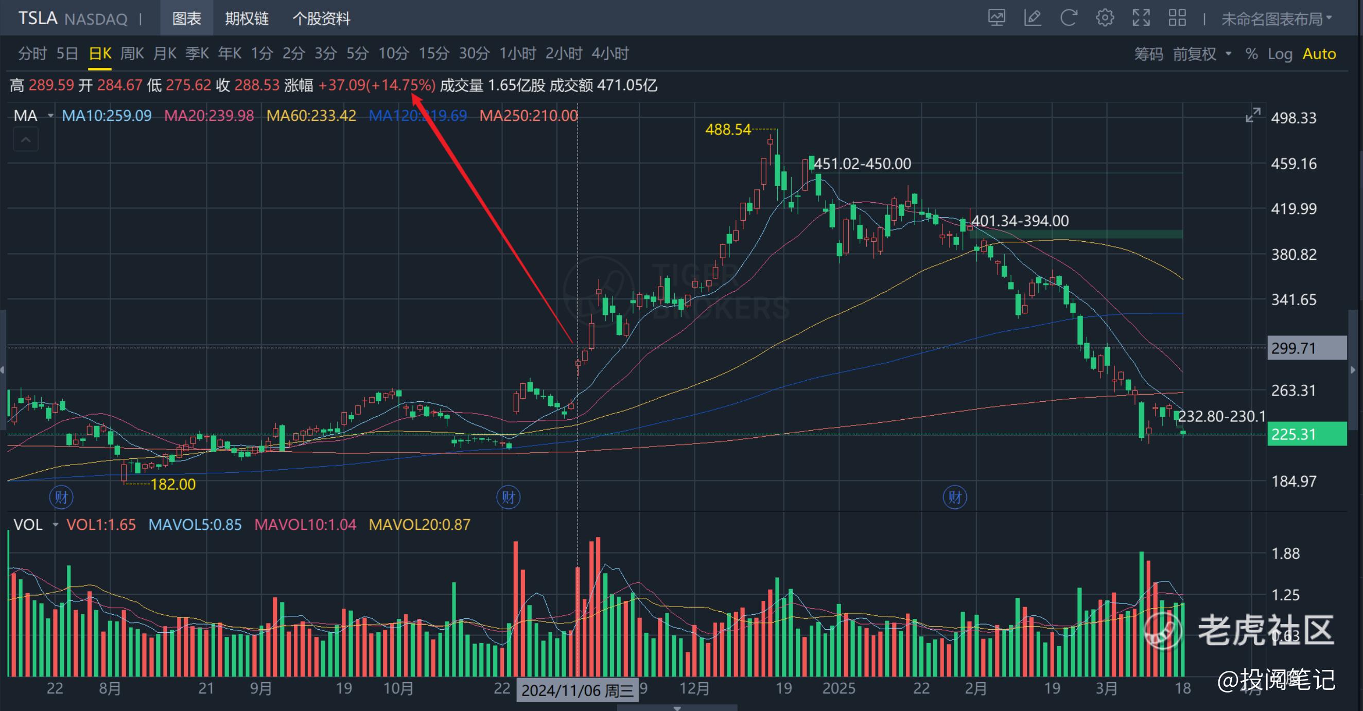The image size is (1363, 711).
Task: Switch to the 期权链 tab
Action: click(x=247, y=19)
